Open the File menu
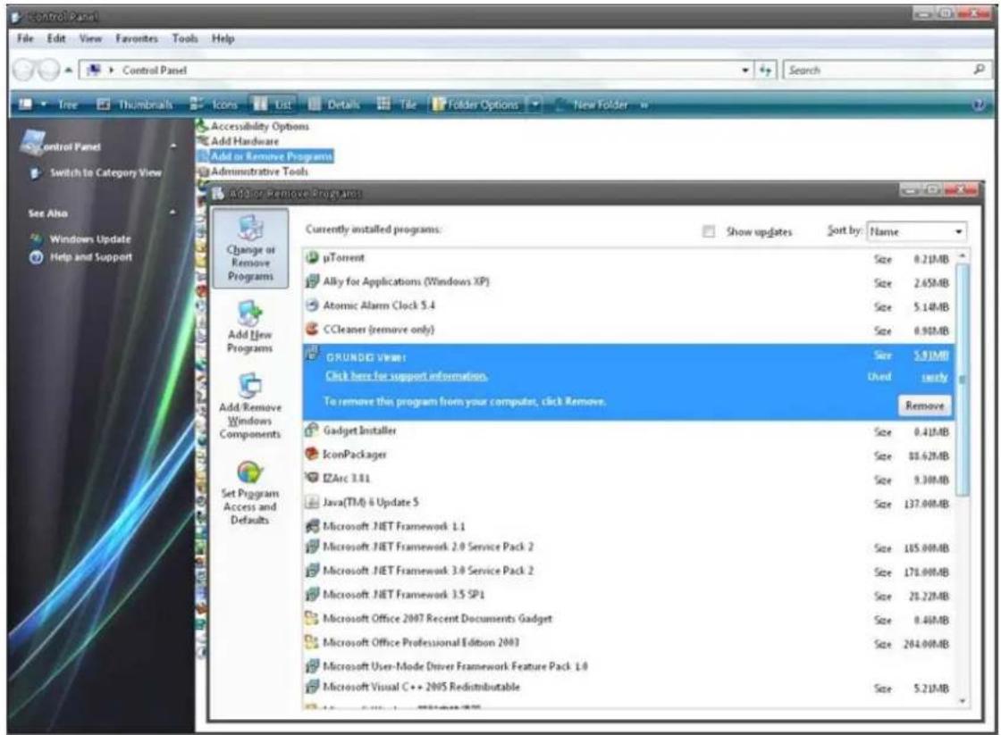 [26, 38]
